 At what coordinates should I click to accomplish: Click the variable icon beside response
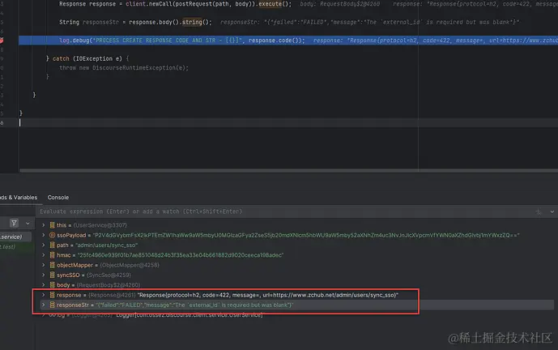[x=52, y=295]
